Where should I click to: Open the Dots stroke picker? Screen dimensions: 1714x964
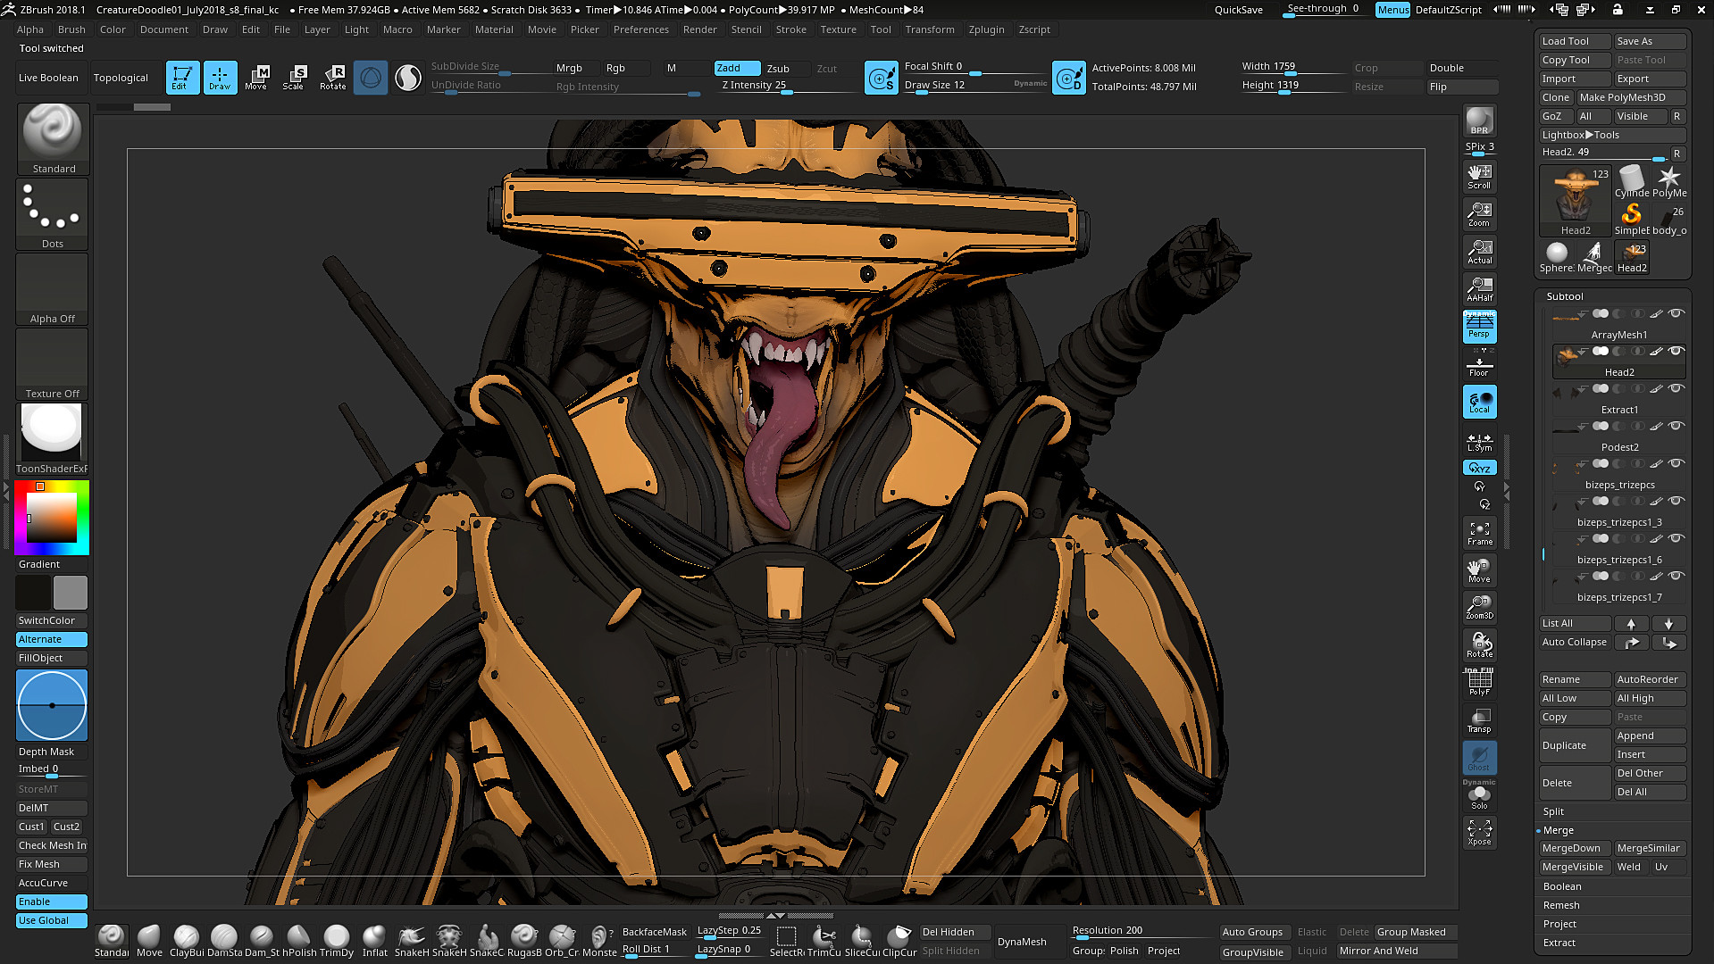(53, 214)
